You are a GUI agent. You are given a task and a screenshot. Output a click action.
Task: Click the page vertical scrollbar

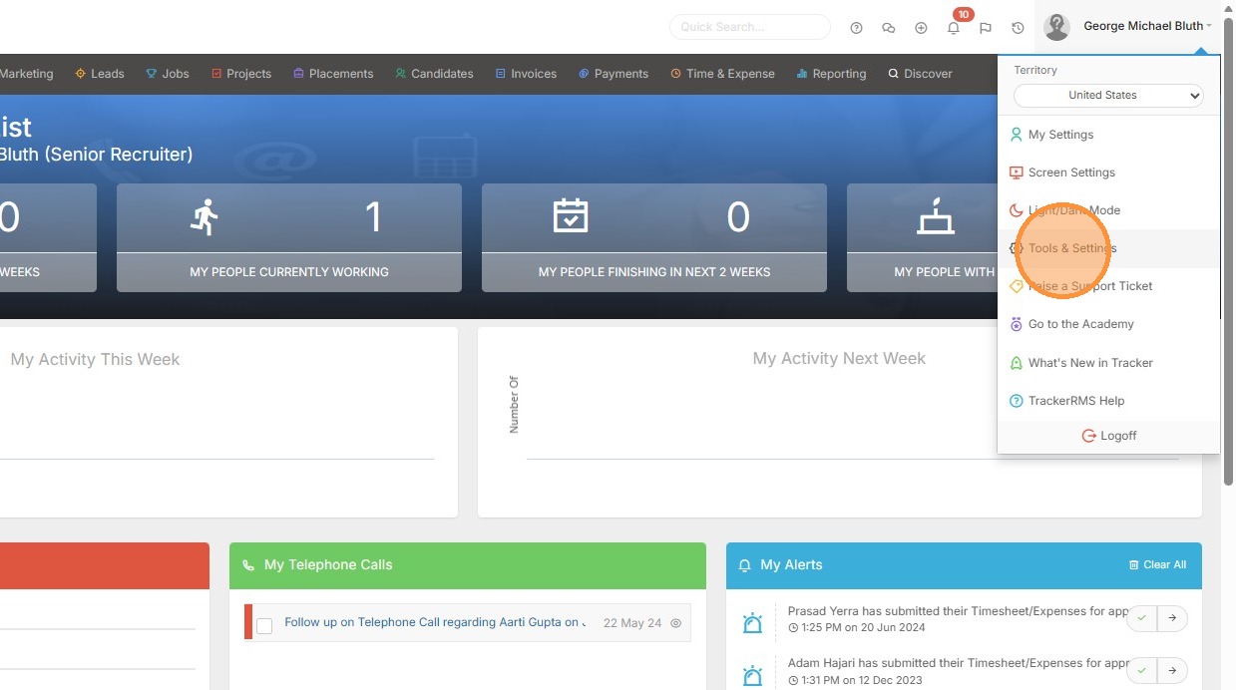pos(1228,249)
